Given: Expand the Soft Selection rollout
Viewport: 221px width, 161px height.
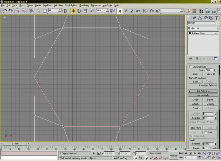Looking at the screenshot, I should click(203, 91).
